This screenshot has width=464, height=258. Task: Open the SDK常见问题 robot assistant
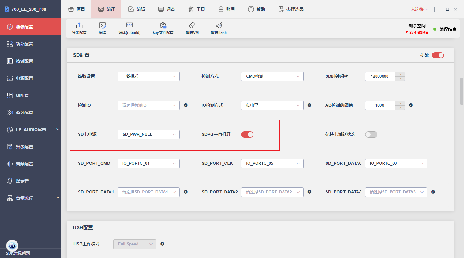tap(12, 246)
